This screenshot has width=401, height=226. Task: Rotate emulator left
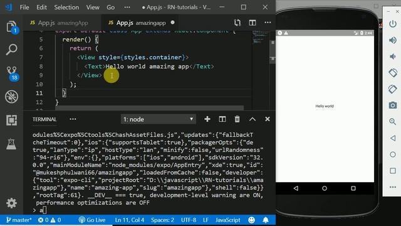point(393,73)
